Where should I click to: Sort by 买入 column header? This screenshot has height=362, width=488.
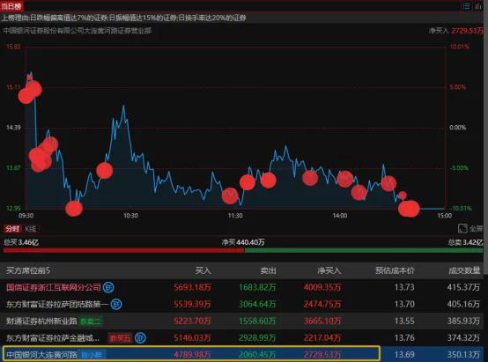(x=203, y=270)
